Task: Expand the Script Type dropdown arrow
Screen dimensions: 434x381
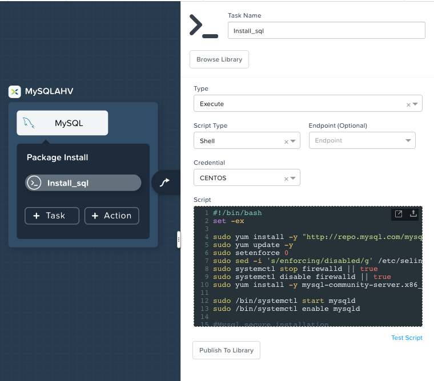Action: click(293, 141)
